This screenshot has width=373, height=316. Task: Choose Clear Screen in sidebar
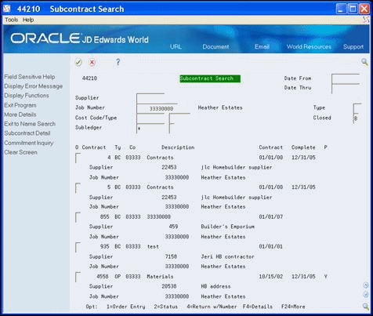pos(20,152)
